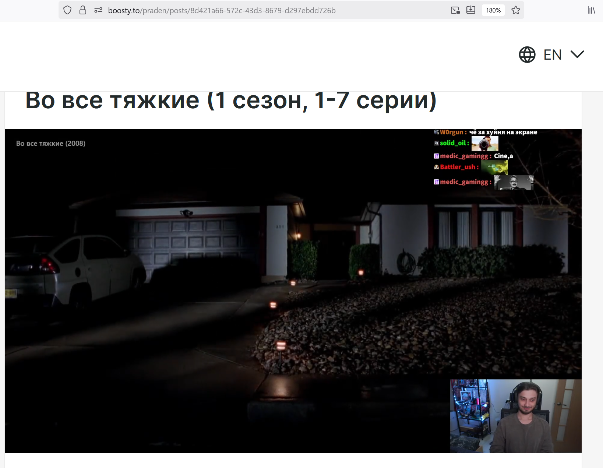Click the solid_oil chat username

(x=453, y=143)
